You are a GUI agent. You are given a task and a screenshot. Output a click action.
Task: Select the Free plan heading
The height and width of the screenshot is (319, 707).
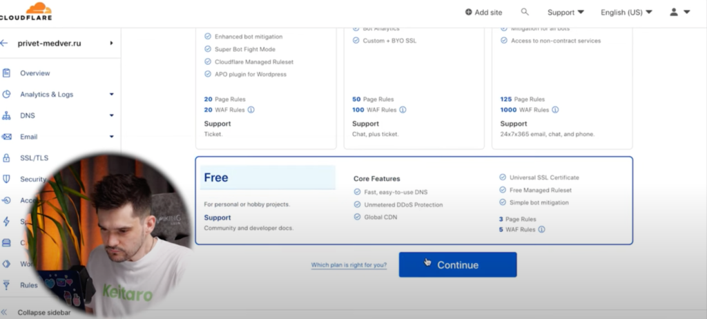[x=216, y=177]
